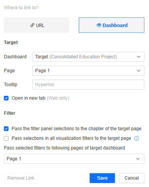
Task: Click the blue stacked-layers Dashboard icon
Action: 99,25
